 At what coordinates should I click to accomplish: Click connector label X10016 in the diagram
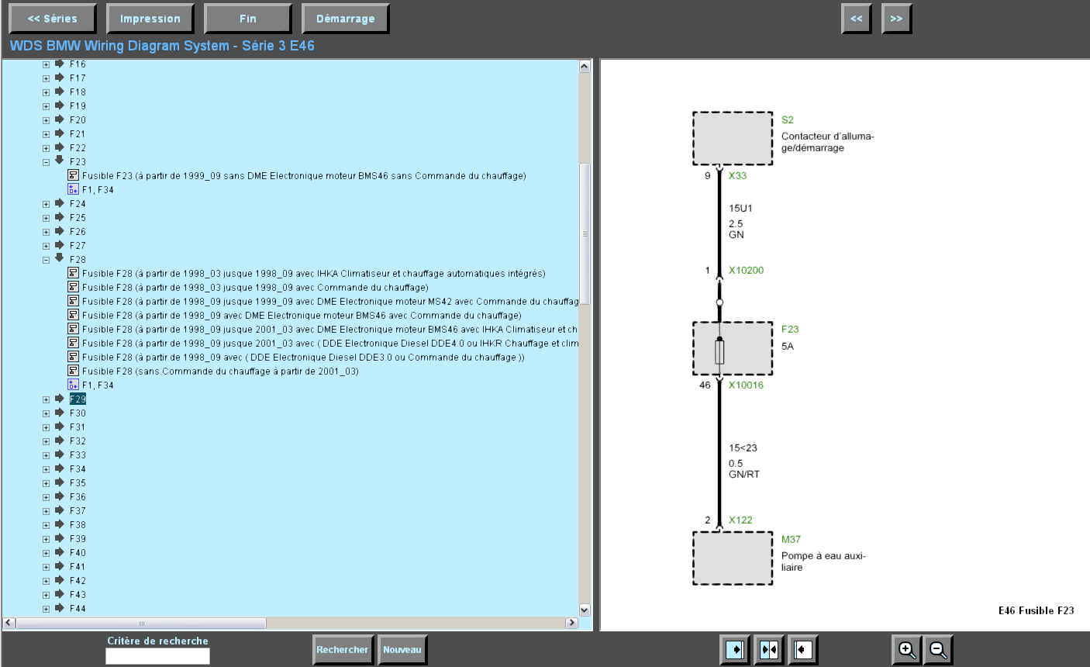746,385
